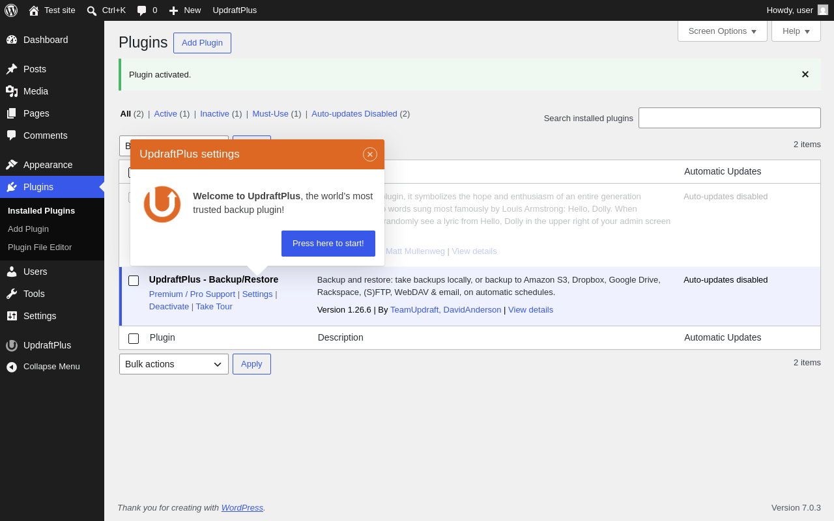834x521 pixels.
Task: Open Add Plugin submenu item
Action: (x=28, y=229)
